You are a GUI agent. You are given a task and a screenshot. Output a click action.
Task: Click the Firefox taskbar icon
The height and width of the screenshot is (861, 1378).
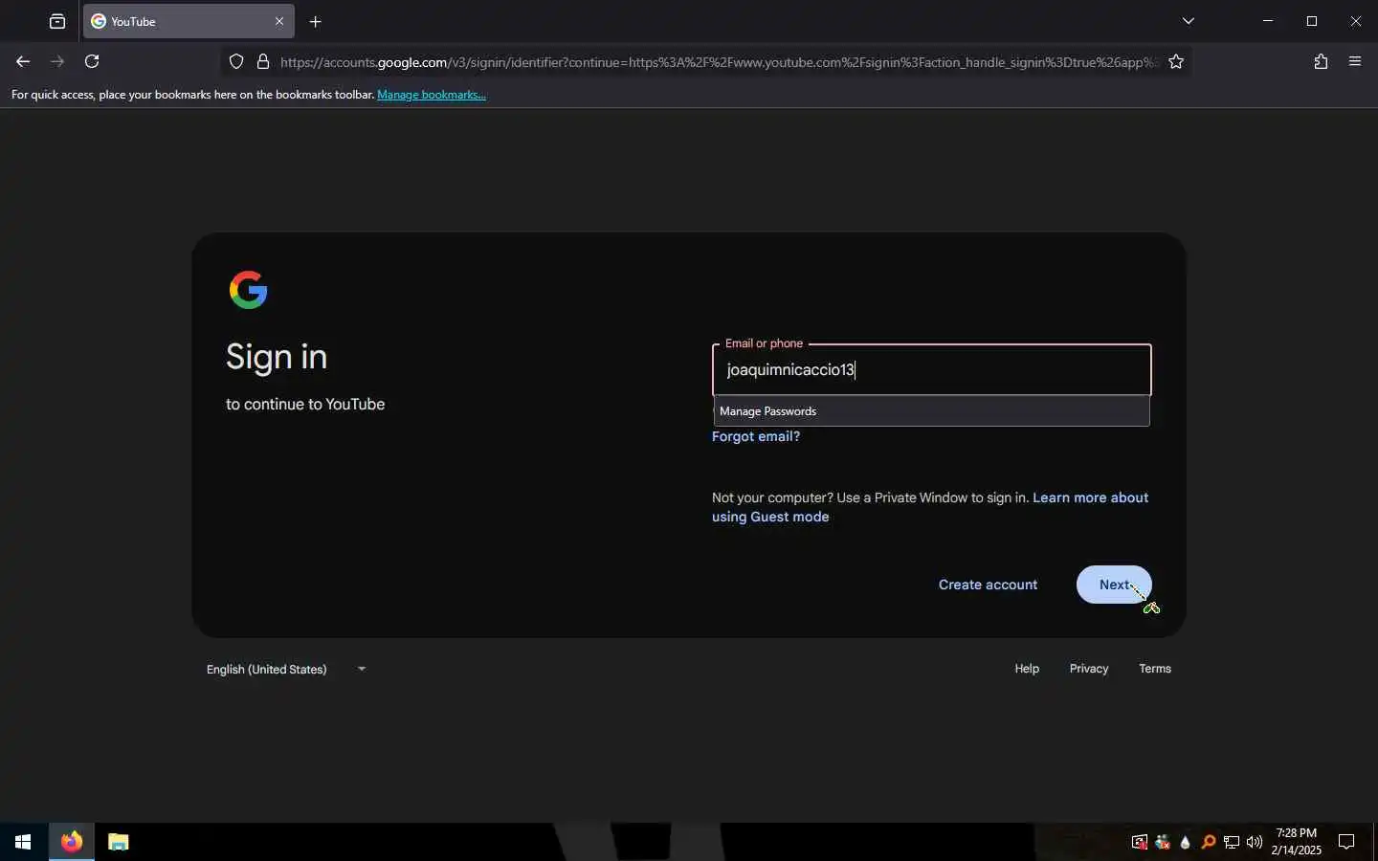(x=72, y=842)
